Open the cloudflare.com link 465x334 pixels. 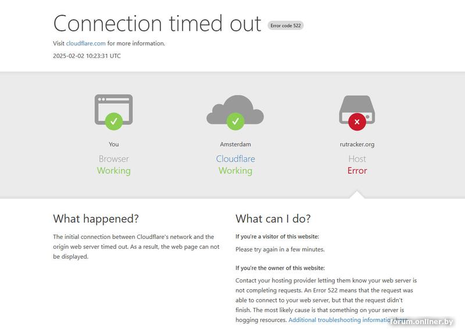(x=85, y=43)
